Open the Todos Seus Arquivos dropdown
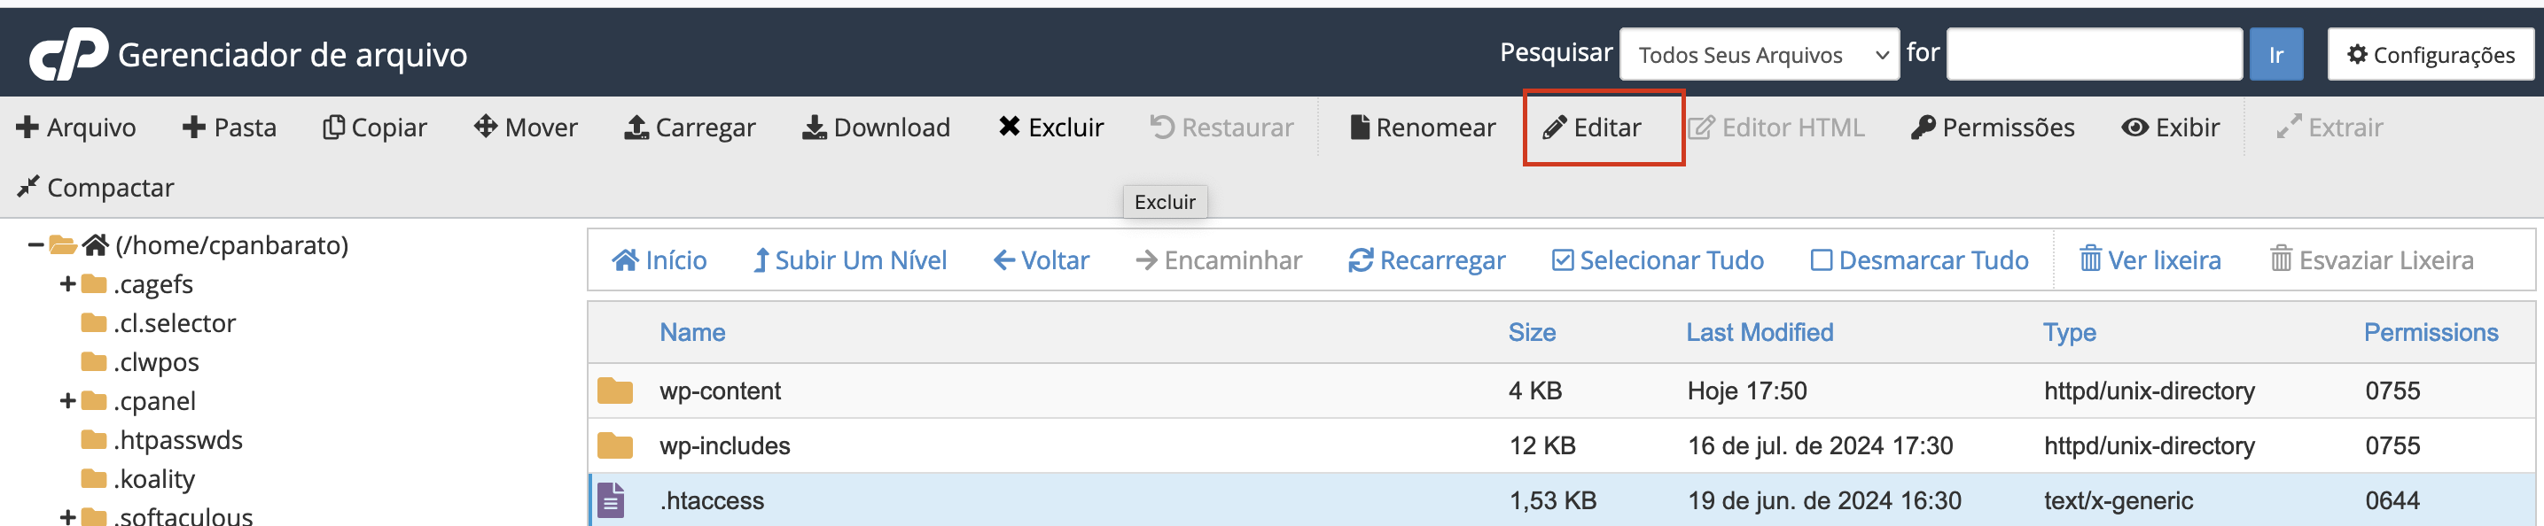The image size is (2544, 526). pyautogui.click(x=1759, y=54)
